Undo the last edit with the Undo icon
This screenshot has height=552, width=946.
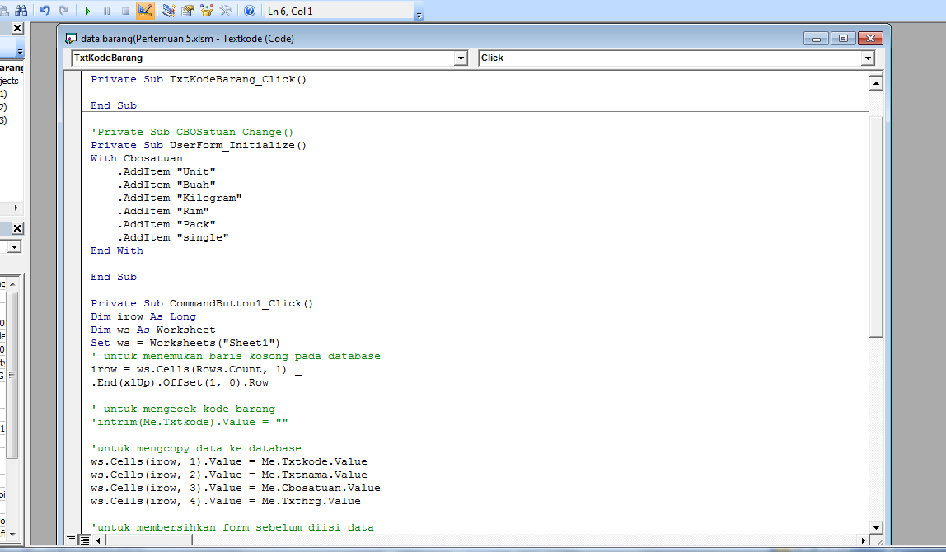click(46, 11)
